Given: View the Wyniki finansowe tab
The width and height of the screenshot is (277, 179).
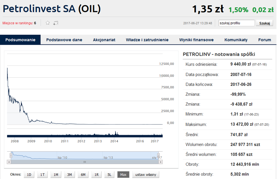Looking at the screenshot, I should tap(196, 40).
